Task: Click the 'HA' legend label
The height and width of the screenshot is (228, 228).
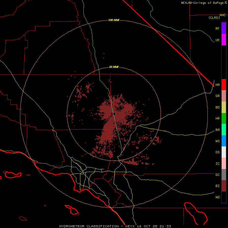Action: 217,85
